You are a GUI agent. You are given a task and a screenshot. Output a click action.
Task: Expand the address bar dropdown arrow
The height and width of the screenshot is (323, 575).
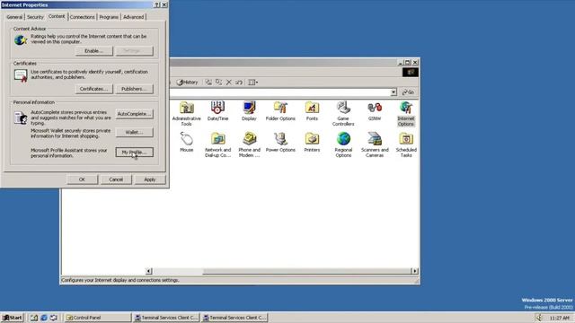[x=394, y=92]
